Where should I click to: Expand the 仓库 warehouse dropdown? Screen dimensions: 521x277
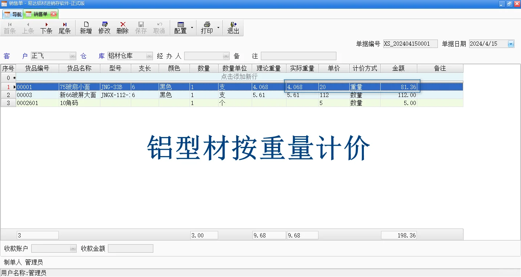click(150, 56)
